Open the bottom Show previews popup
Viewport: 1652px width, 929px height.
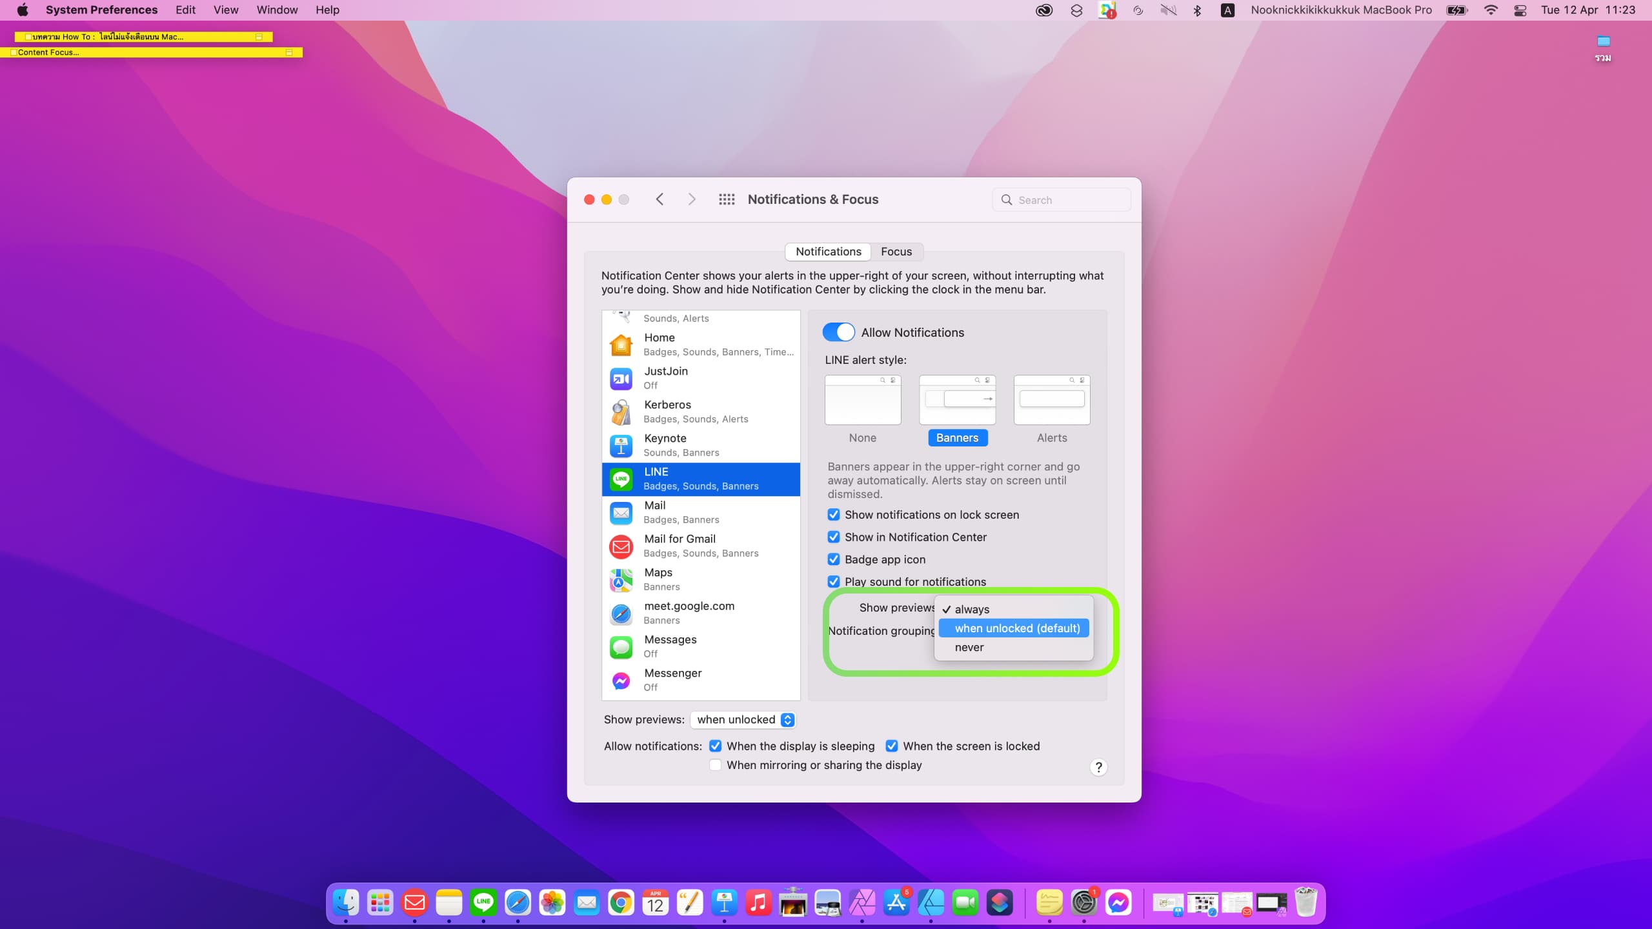coord(743,720)
